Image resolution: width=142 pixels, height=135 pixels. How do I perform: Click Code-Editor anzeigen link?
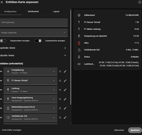12,130
